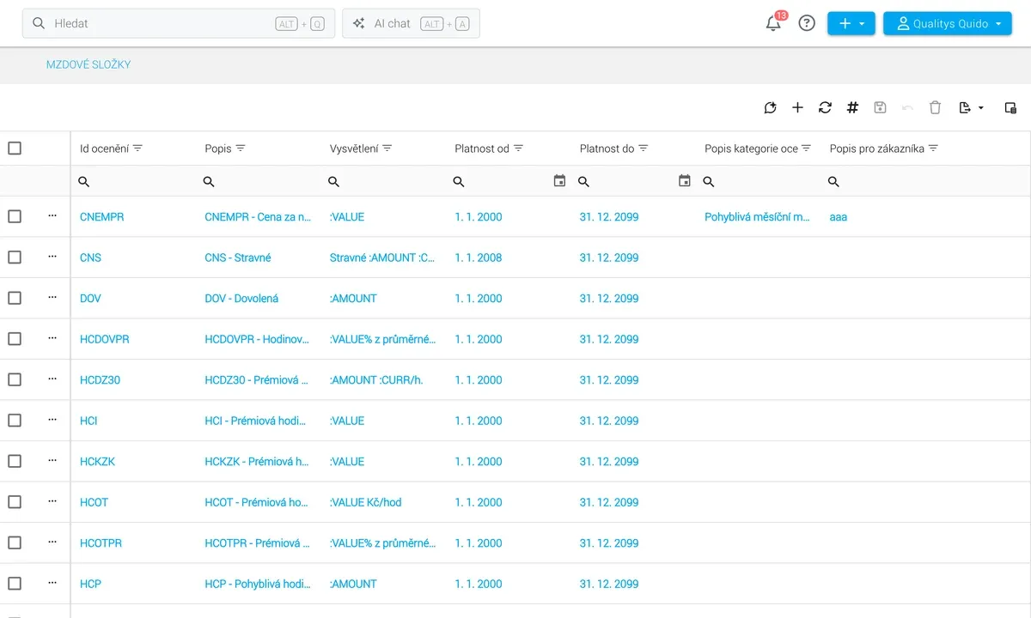Open row actions menu for CNEMPR
The width and height of the screenshot is (1031, 618).
click(52, 216)
